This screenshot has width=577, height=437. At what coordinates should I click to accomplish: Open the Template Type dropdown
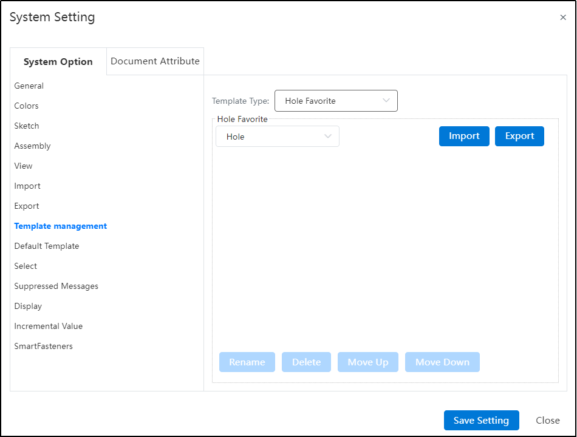pyautogui.click(x=336, y=101)
